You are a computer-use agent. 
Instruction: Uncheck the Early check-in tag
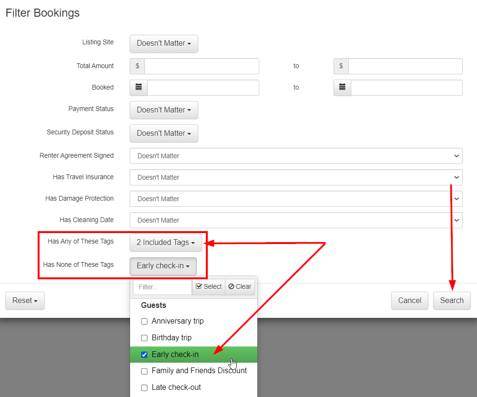coord(144,355)
